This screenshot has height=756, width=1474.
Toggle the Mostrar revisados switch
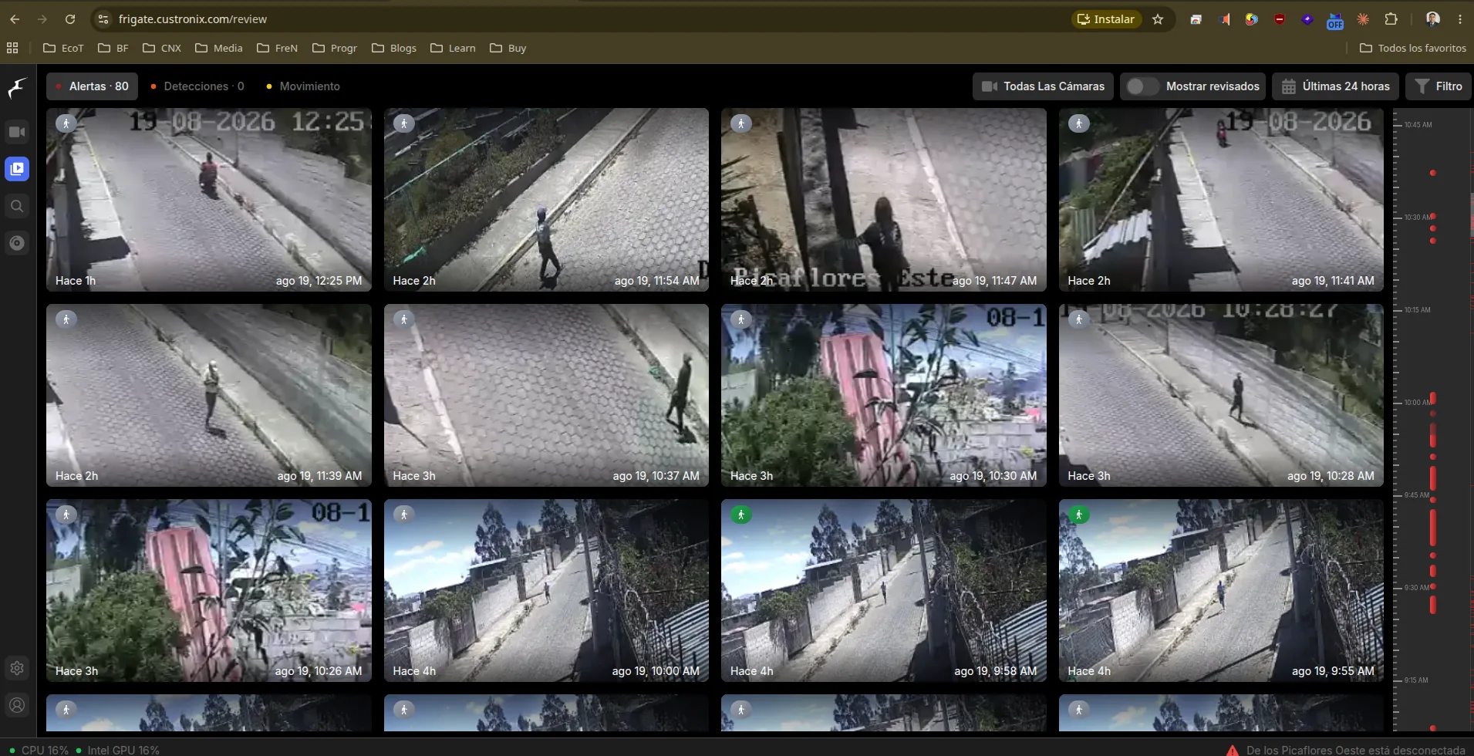(1142, 86)
